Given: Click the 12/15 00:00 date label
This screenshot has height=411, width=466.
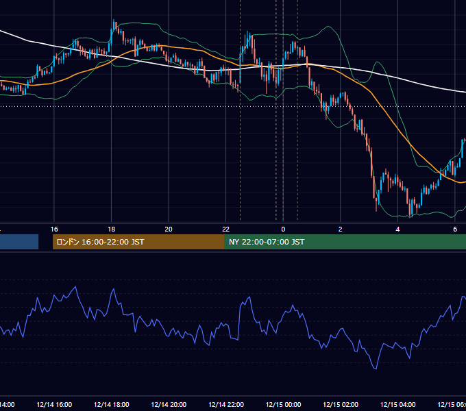Looking at the screenshot, I should pos(283,404).
